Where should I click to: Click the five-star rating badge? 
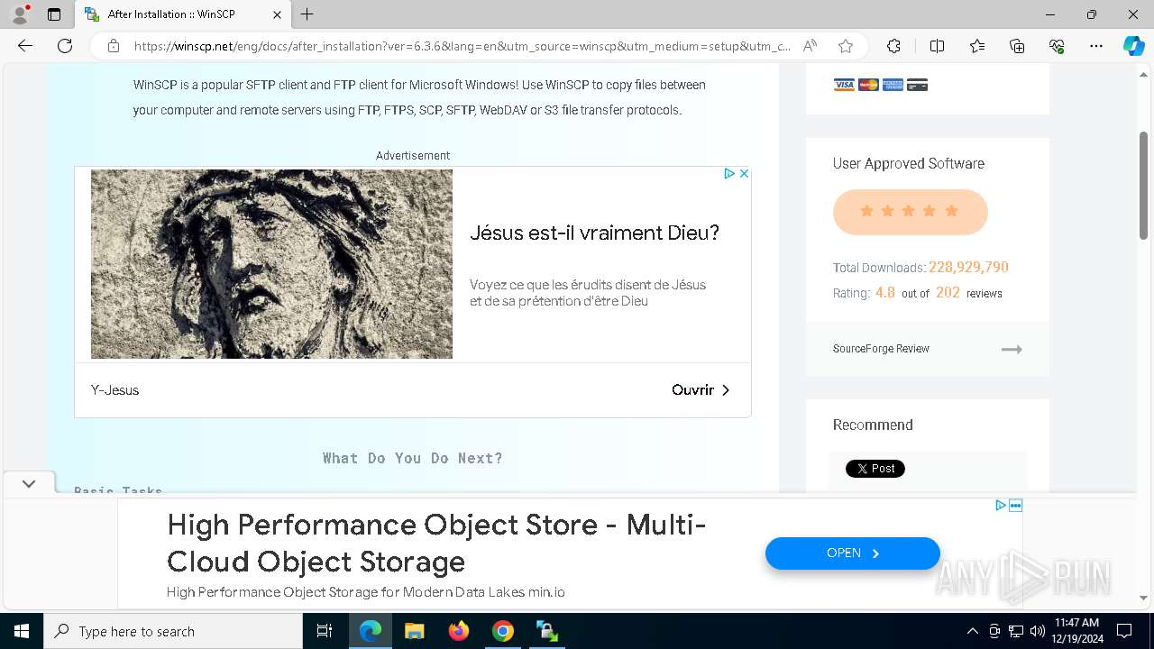911,212
